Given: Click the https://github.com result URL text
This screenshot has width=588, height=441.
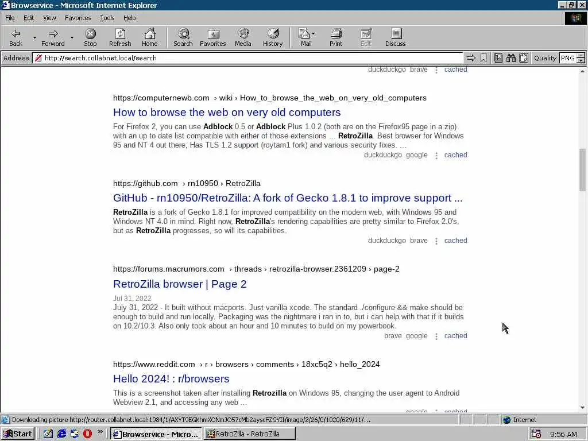Looking at the screenshot, I should tap(145, 183).
